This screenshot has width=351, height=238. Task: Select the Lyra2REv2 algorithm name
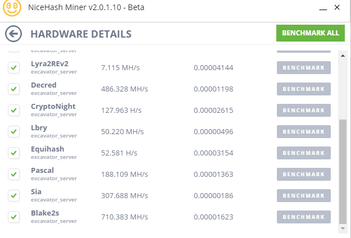click(49, 64)
